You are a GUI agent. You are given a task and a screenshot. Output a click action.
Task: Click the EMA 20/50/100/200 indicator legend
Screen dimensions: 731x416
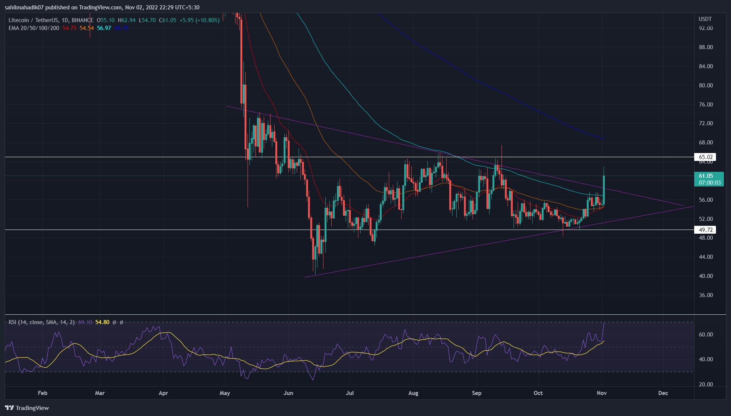tap(34, 28)
